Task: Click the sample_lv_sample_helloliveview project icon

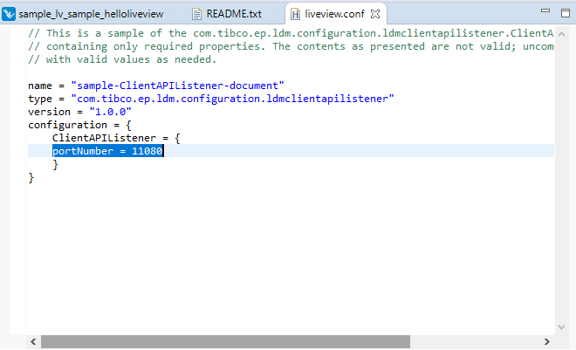Action: click(9, 14)
